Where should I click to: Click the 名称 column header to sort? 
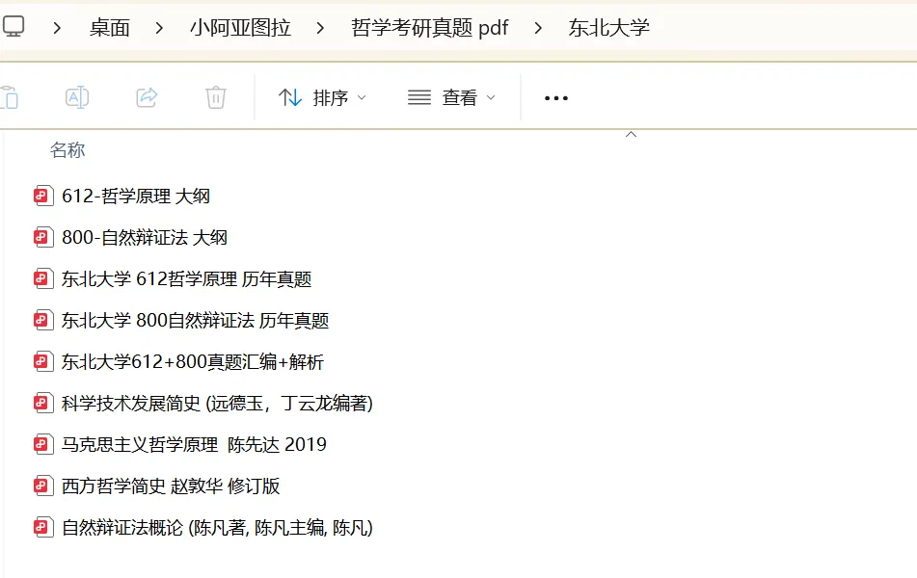coord(67,150)
